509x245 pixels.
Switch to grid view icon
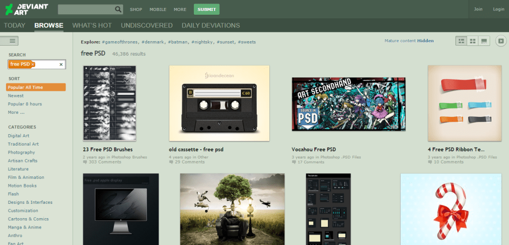(x=473, y=41)
